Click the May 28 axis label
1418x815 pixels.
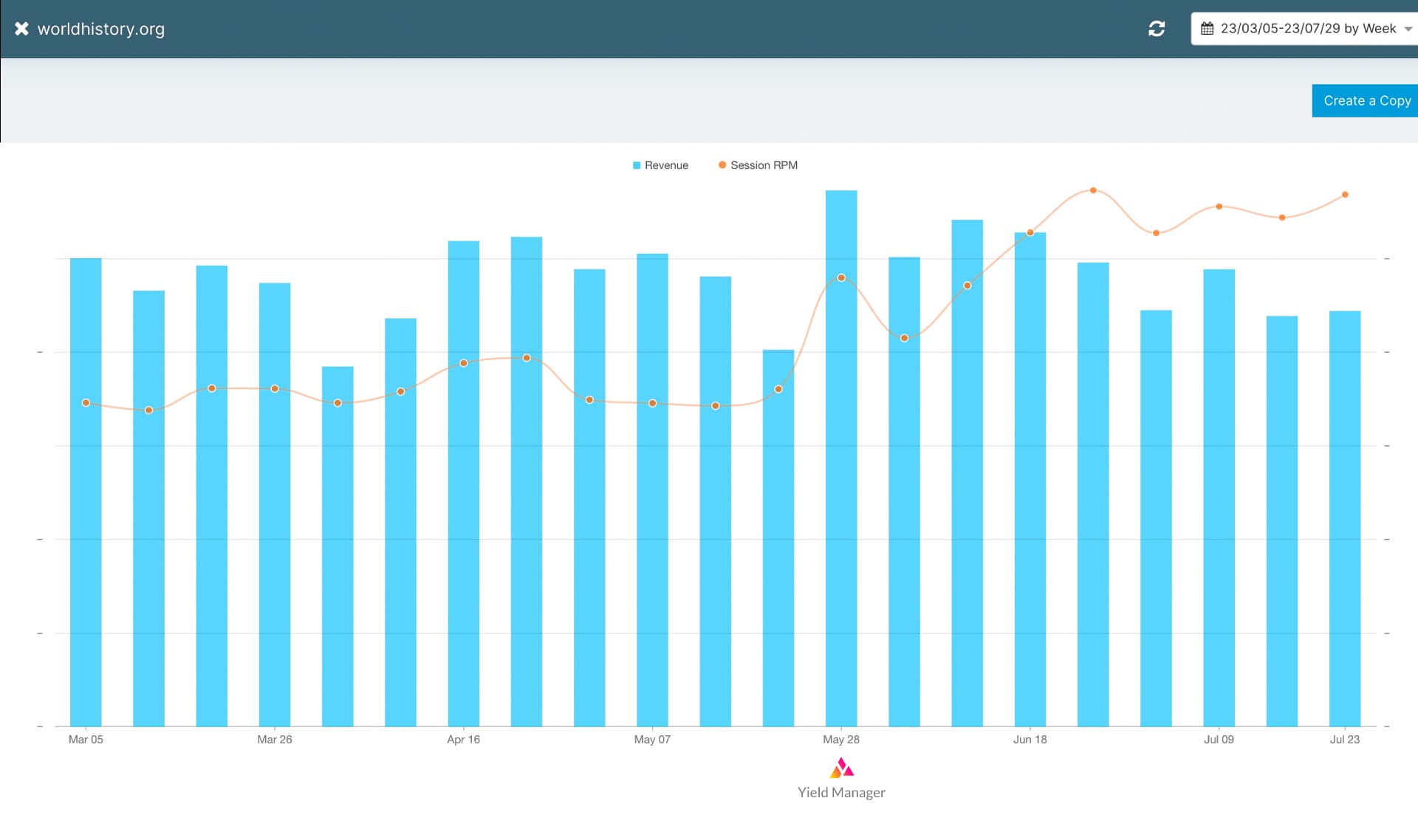841,740
